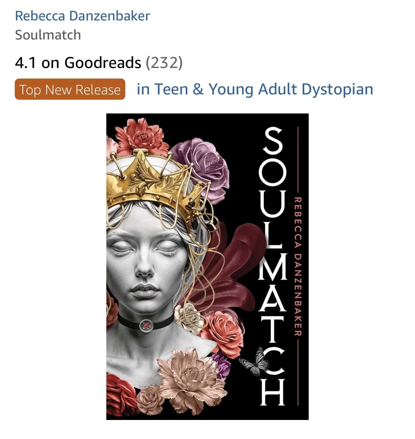This screenshot has width=415, height=439.
Task: Click the vertical white SOULMATCH cover title
Action: click(271, 266)
